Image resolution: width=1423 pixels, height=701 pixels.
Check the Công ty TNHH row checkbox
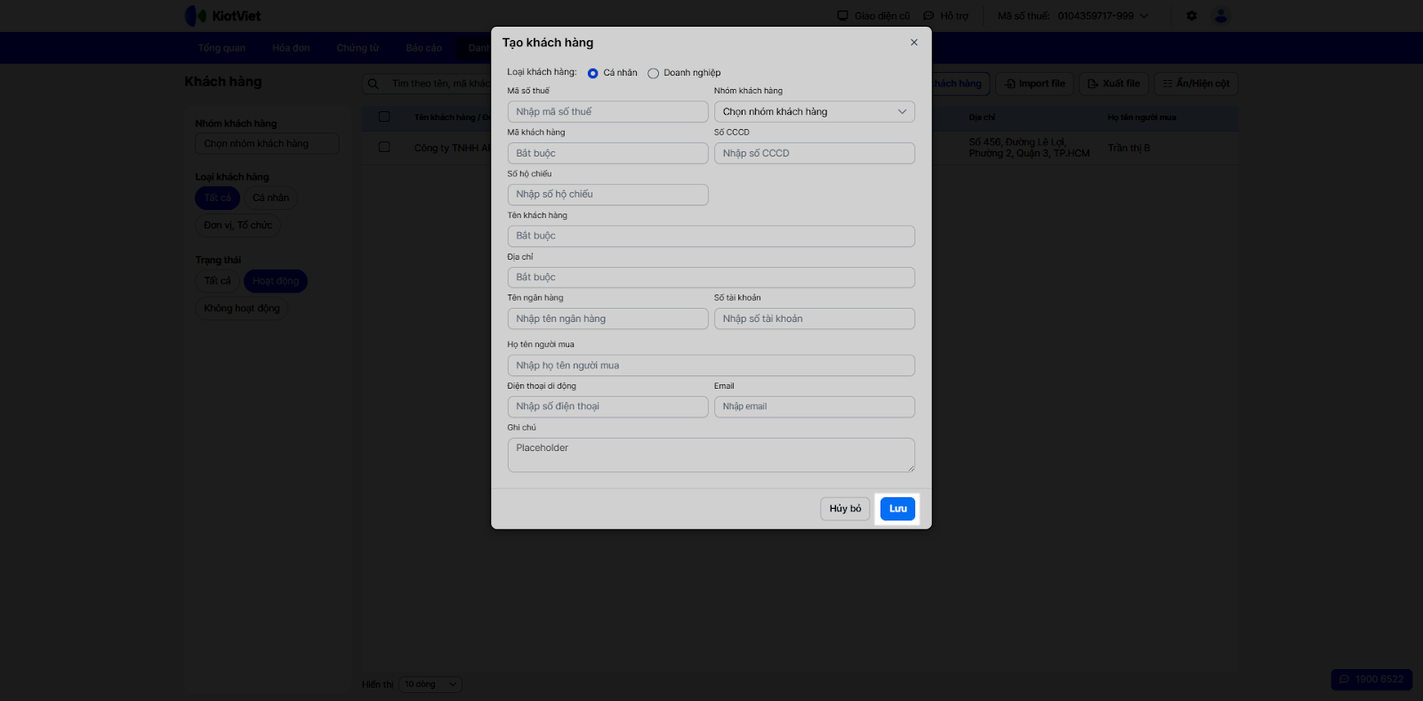click(x=384, y=147)
